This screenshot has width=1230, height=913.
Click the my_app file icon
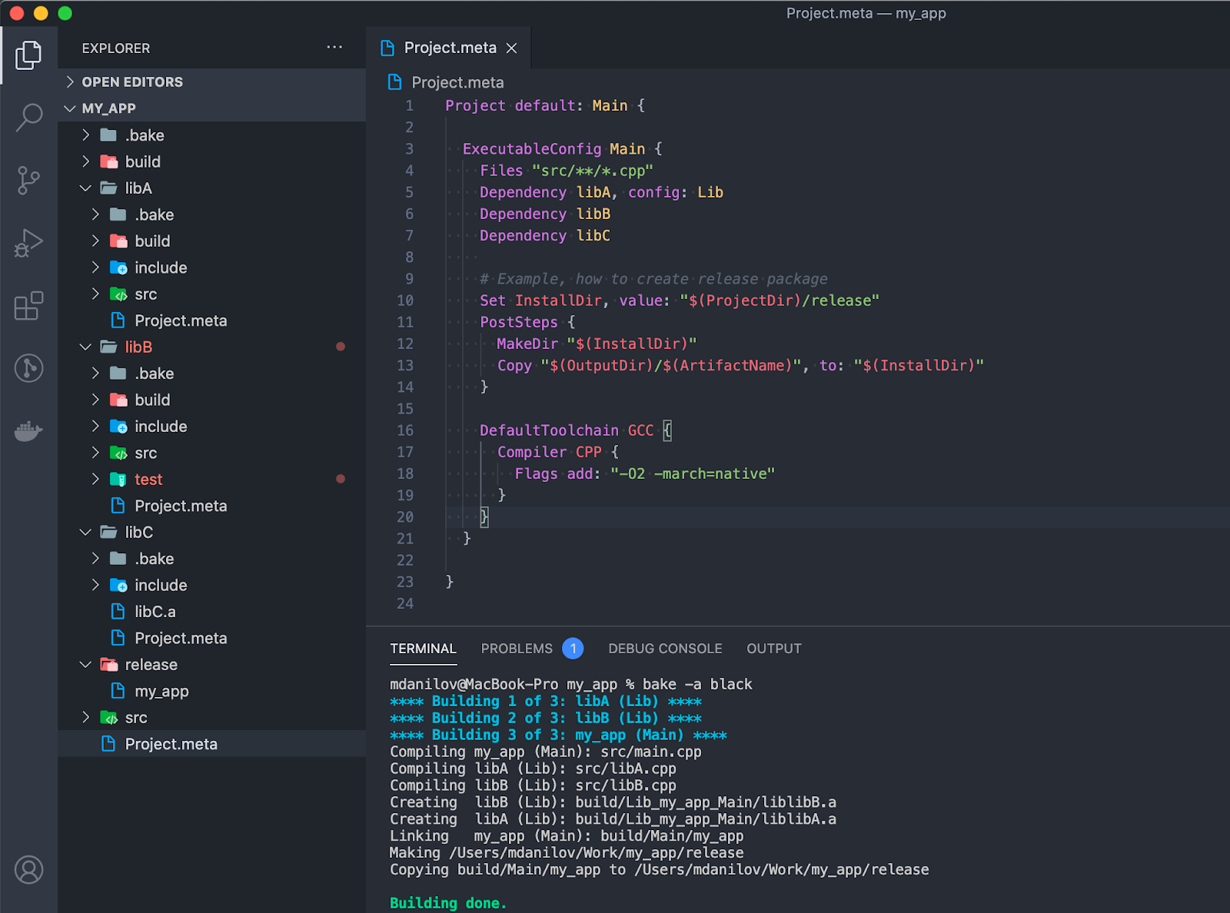click(118, 691)
